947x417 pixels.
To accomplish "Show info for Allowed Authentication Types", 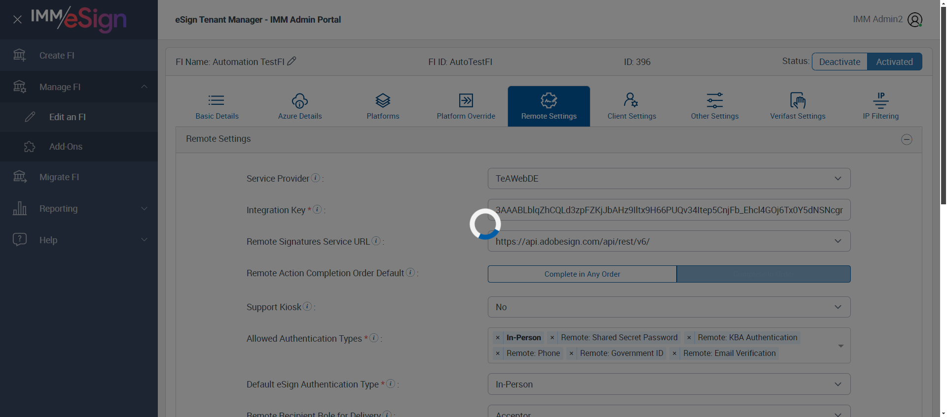I will [x=374, y=338].
